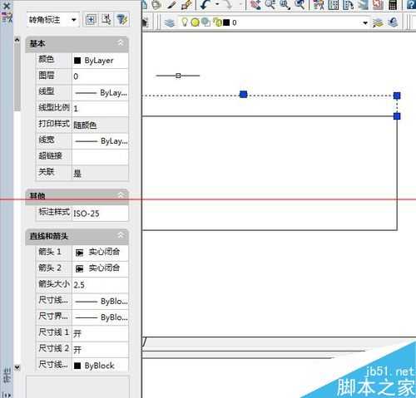Click the small square grip on the short line

[x=178, y=76]
